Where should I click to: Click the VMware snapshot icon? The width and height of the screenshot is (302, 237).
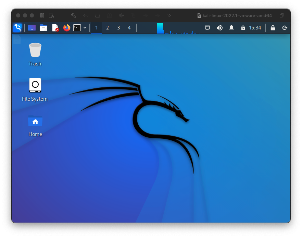(x=51, y=15)
